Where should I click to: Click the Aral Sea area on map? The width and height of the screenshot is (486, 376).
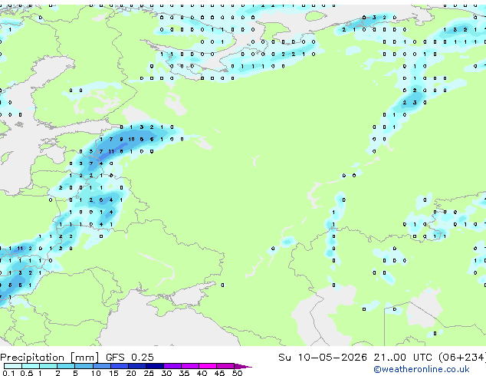tap(424, 310)
